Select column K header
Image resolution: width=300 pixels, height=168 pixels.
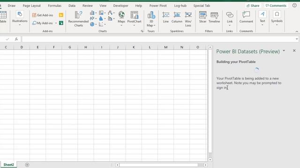point(134,47)
